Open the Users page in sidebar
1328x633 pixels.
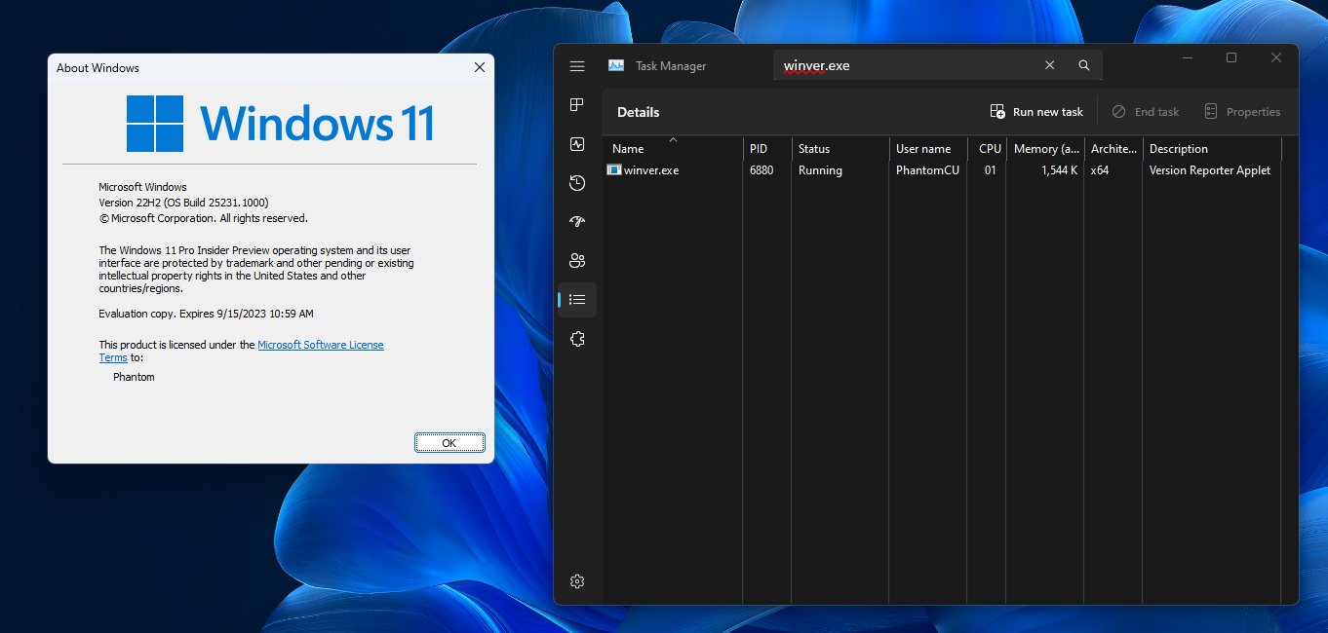click(x=577, y=261)
